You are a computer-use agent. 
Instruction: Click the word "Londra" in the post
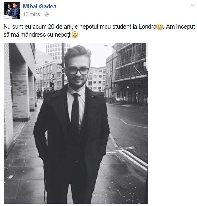click(x=148, y=27)
